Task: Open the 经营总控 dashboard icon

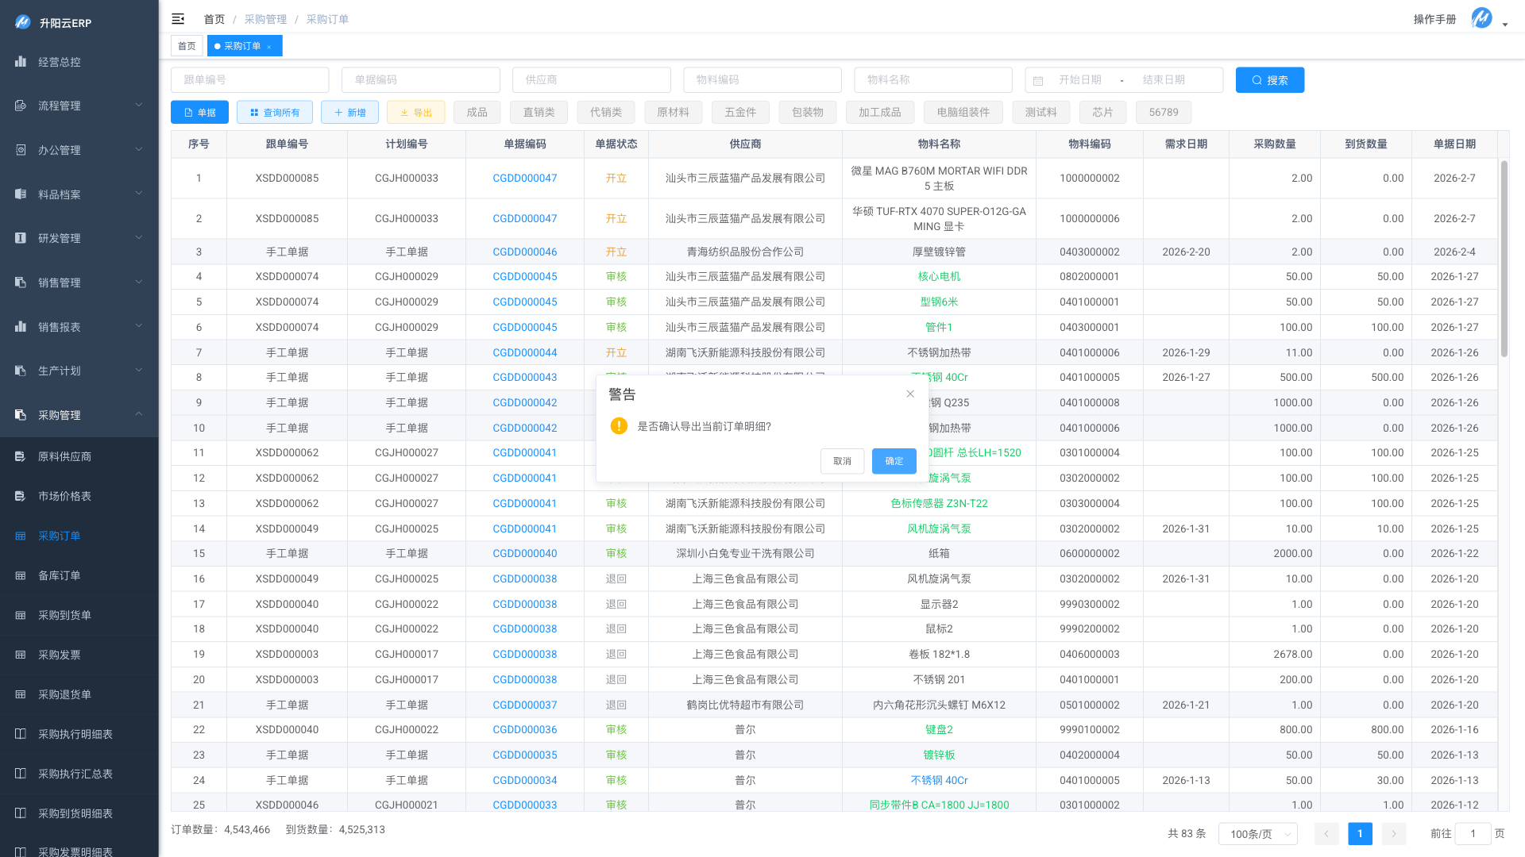Action: [x=21, y=62]
